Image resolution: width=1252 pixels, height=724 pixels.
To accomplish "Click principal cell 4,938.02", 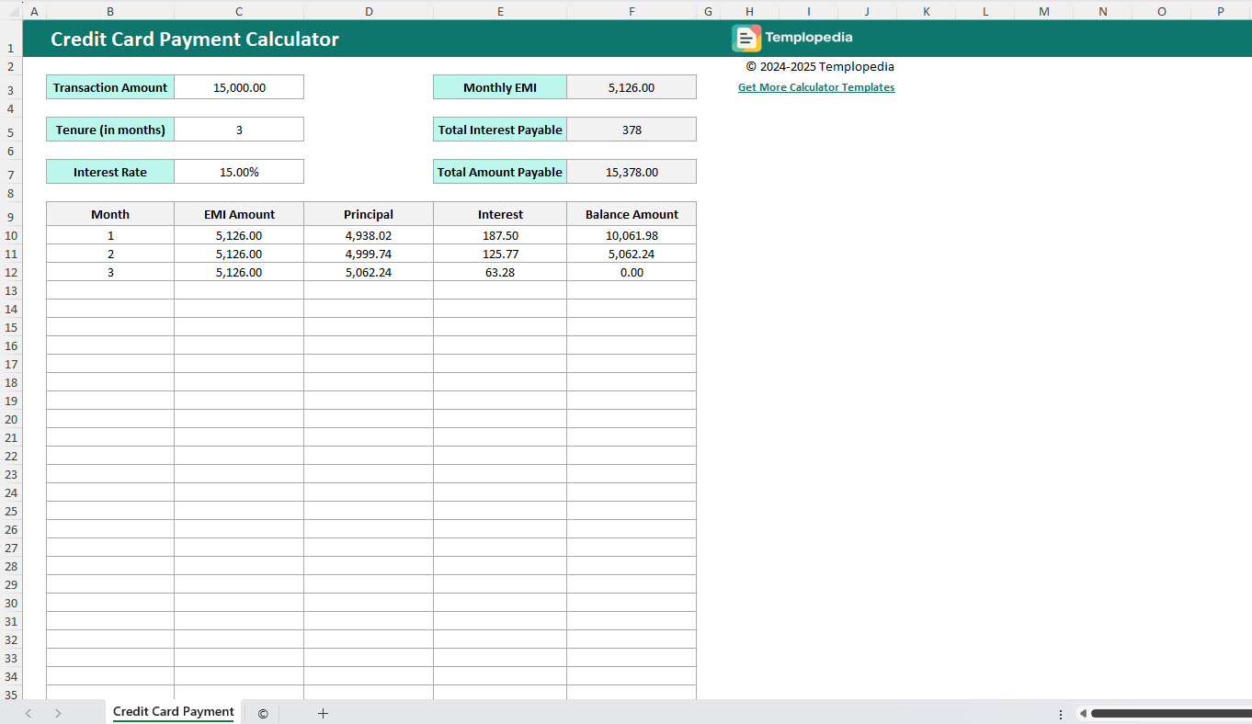I will pyautogui.click(x=369, y=235).
